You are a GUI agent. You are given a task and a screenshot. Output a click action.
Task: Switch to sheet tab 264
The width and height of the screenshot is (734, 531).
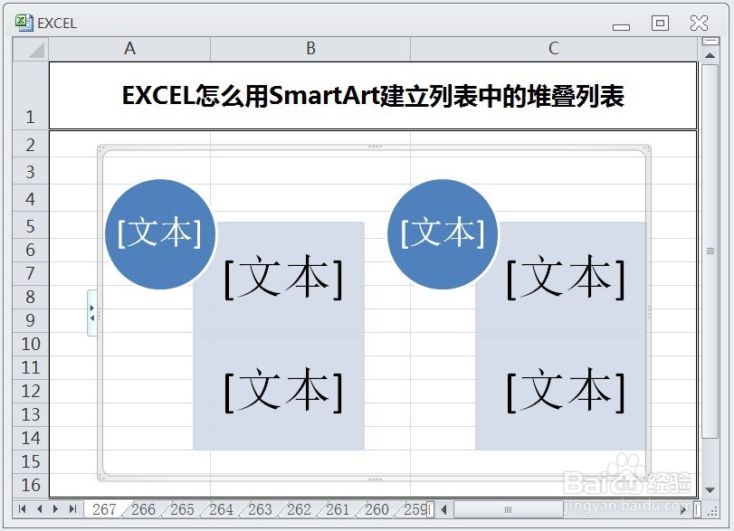pos(221,509)
